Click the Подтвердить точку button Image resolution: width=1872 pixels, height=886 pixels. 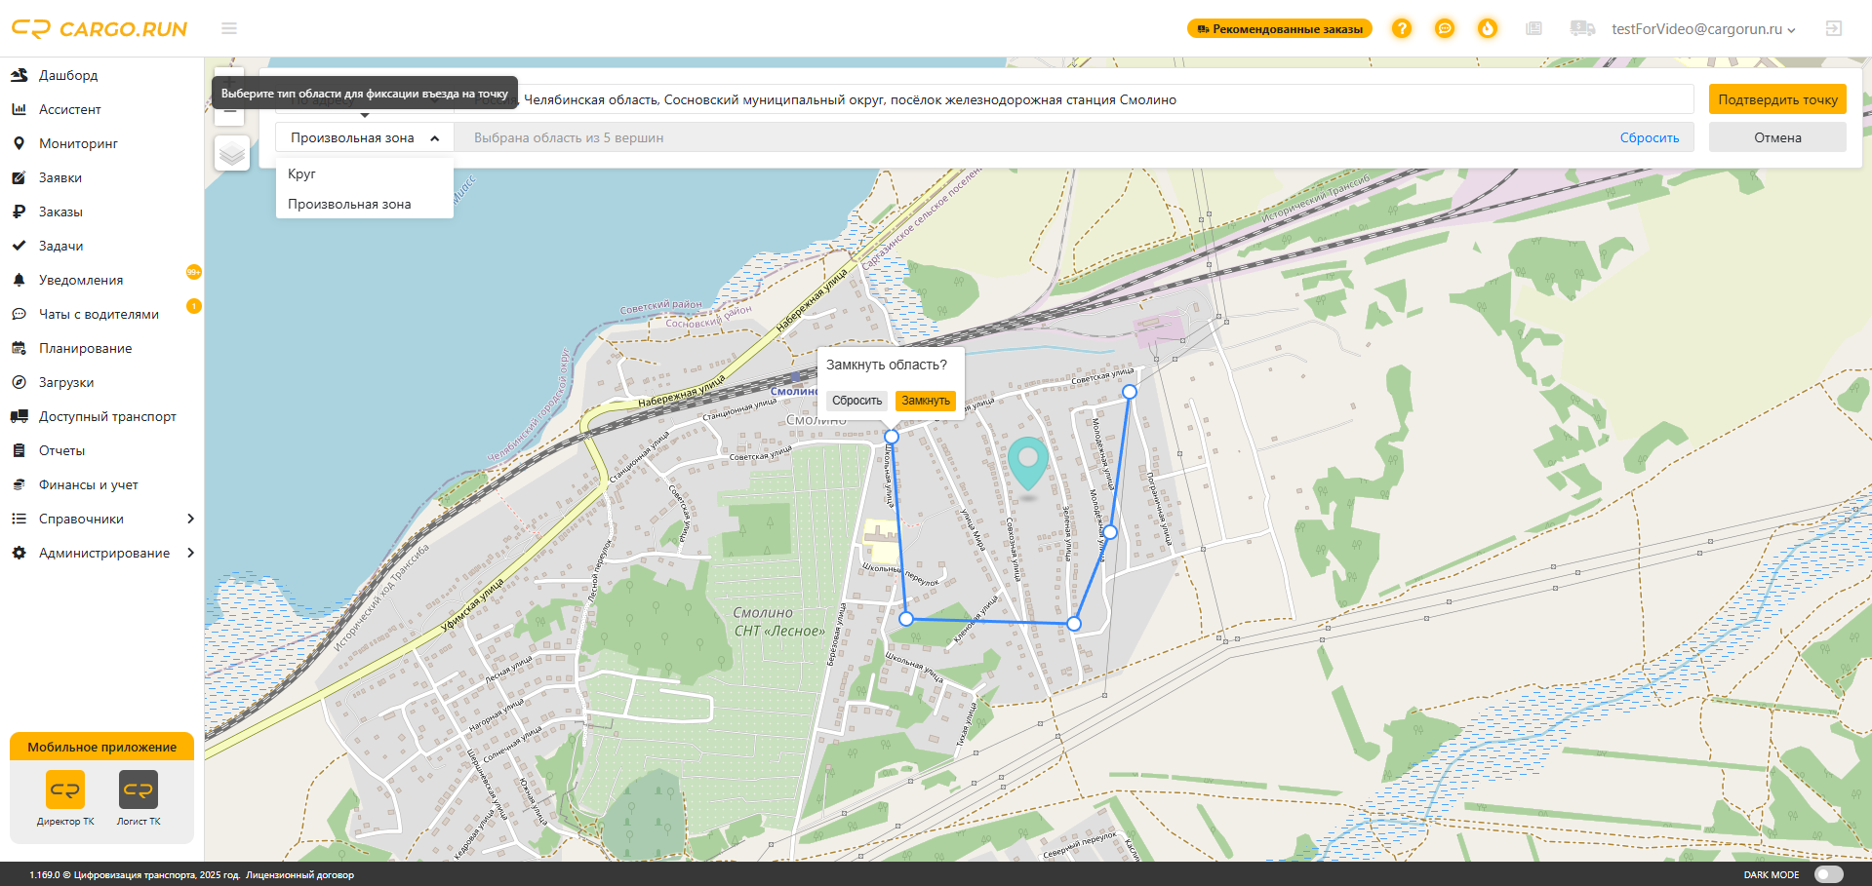pos(1776,99)
